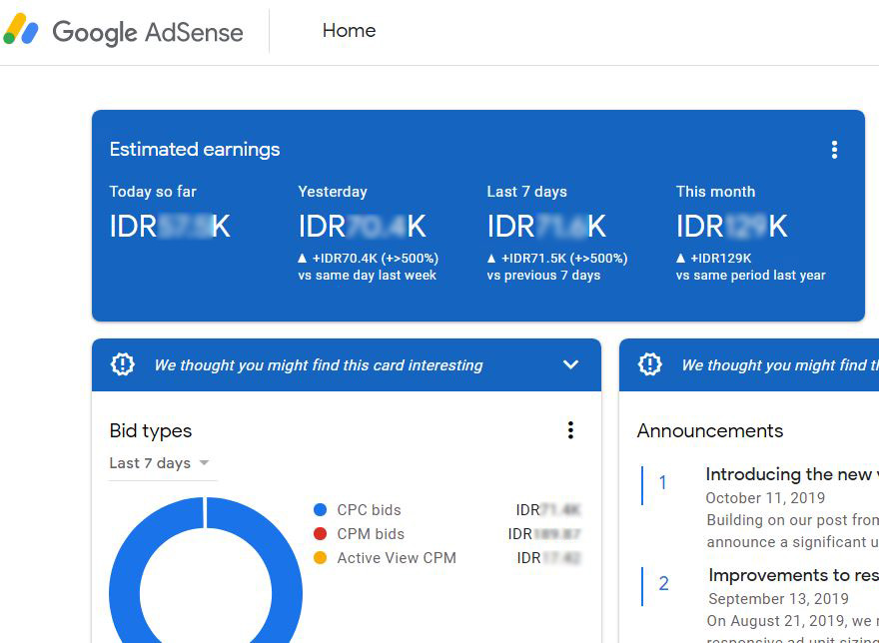Click the September 13, 2019 date
This screenshot has height=643, width=879.
click(778, 599)
